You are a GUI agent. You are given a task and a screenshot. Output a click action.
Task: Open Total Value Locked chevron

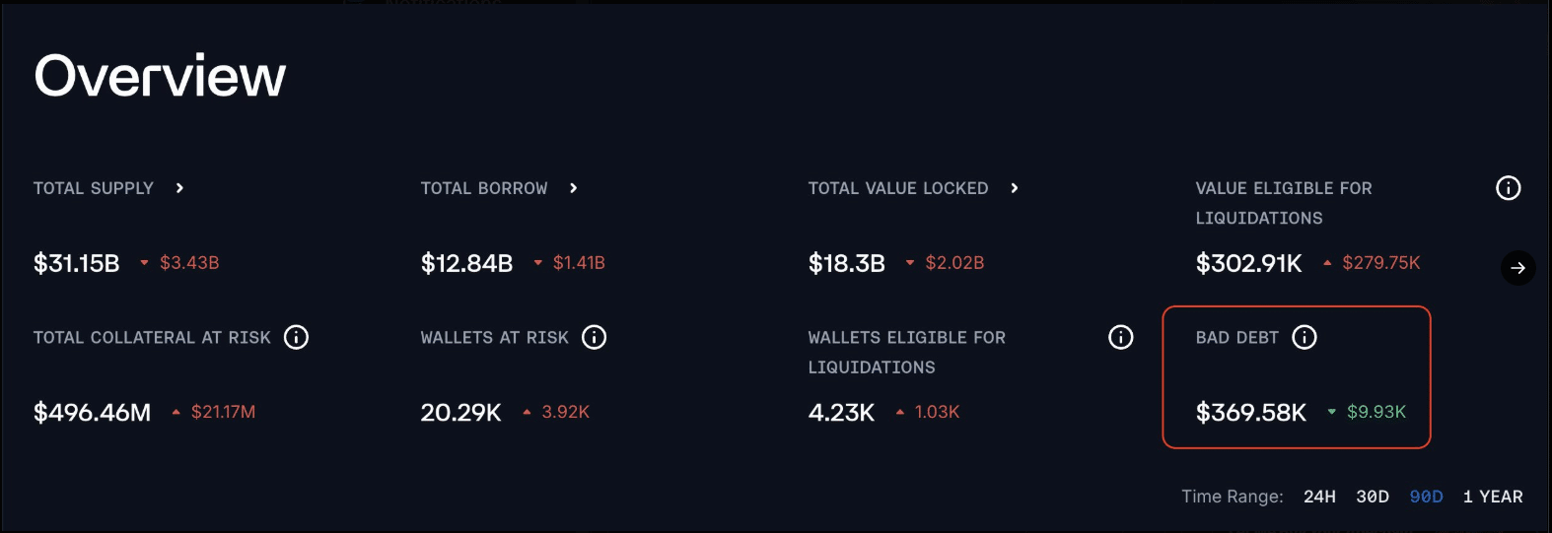point(1014,188)
